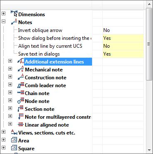
Task: Click the Linear aligned note icon
Action: [21, 125]
